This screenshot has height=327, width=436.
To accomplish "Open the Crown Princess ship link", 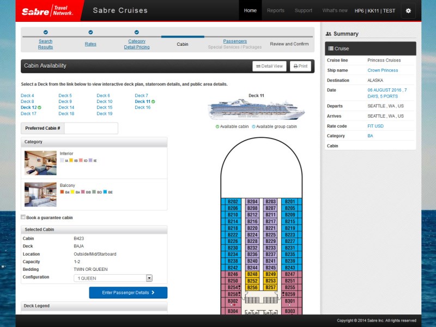I will click(x=383, y=70).
